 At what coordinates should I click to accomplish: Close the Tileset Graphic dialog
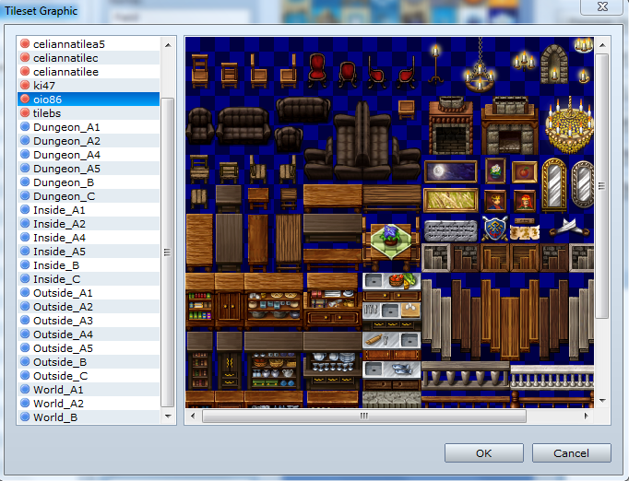[602, 6]
